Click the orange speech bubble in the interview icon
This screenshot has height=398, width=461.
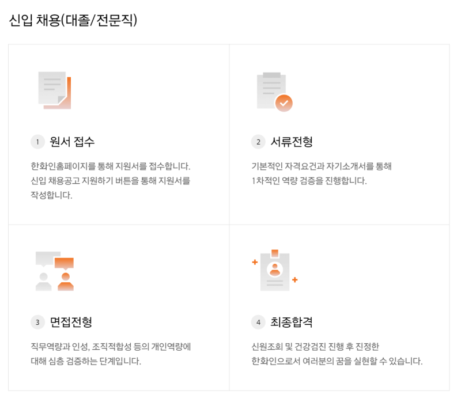coord(65,263)
